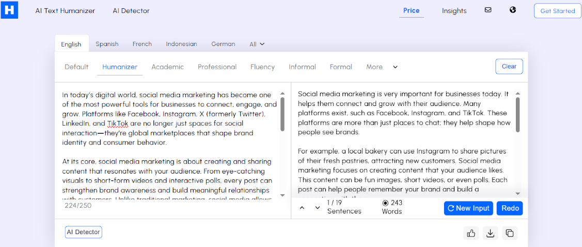Click the Redo button

(x=510, y=208)
